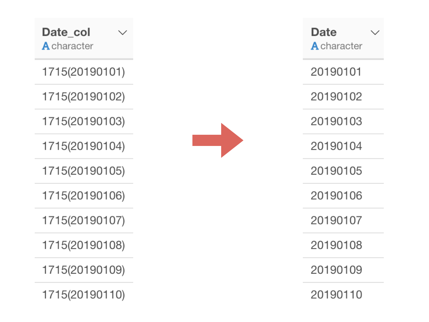Select the Date column header title
Image resolution: width=429 pixels, height=322 pixels.
coord(324,32)
